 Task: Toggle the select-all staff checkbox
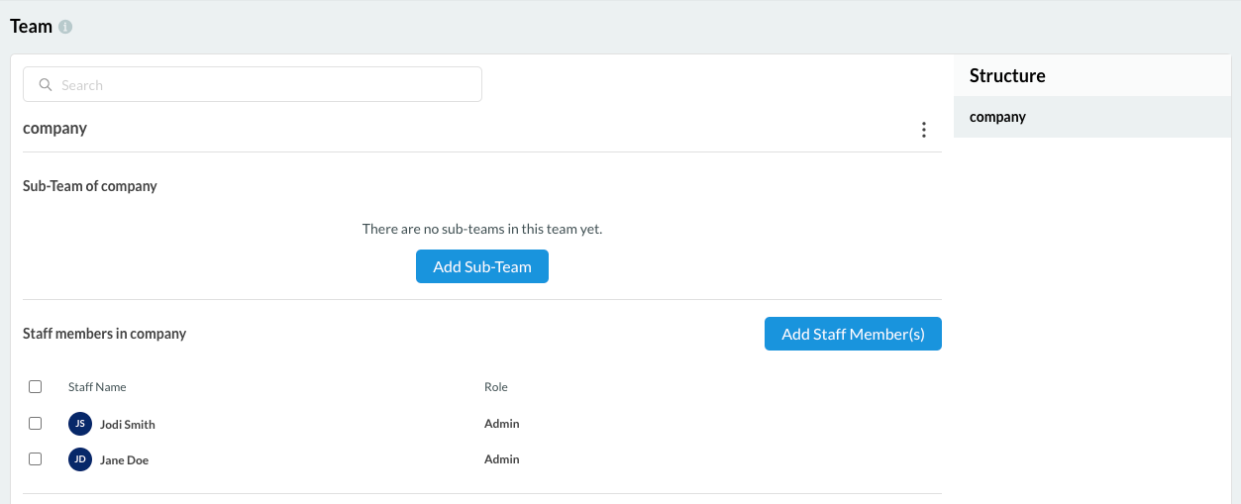tap(36, 387)
